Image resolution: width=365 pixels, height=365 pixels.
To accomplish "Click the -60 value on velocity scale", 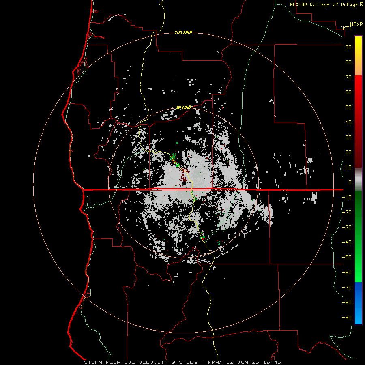I will click(x=347, y=273).
